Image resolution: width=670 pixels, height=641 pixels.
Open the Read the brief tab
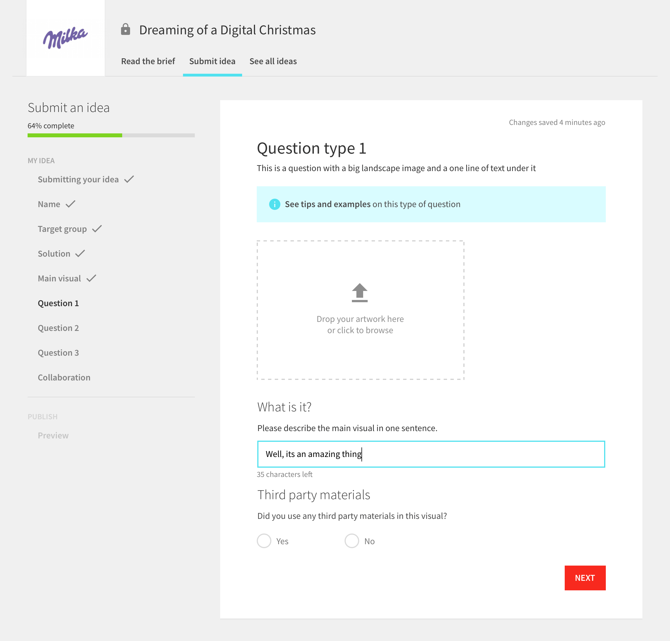pos(148,62)
